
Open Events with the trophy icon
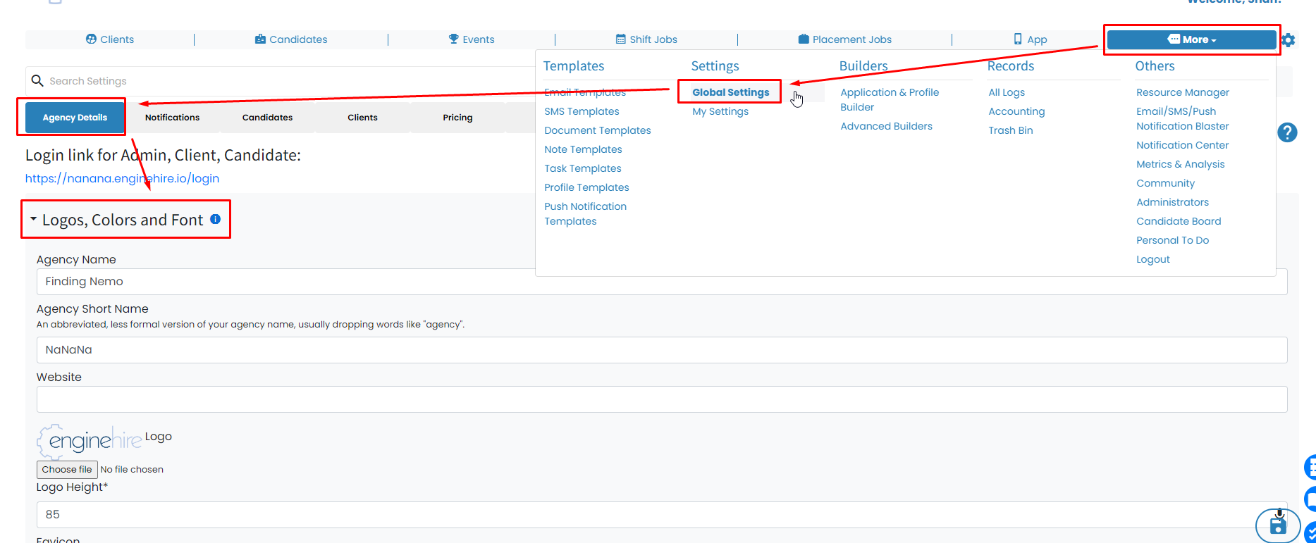[x=472, y=39]
